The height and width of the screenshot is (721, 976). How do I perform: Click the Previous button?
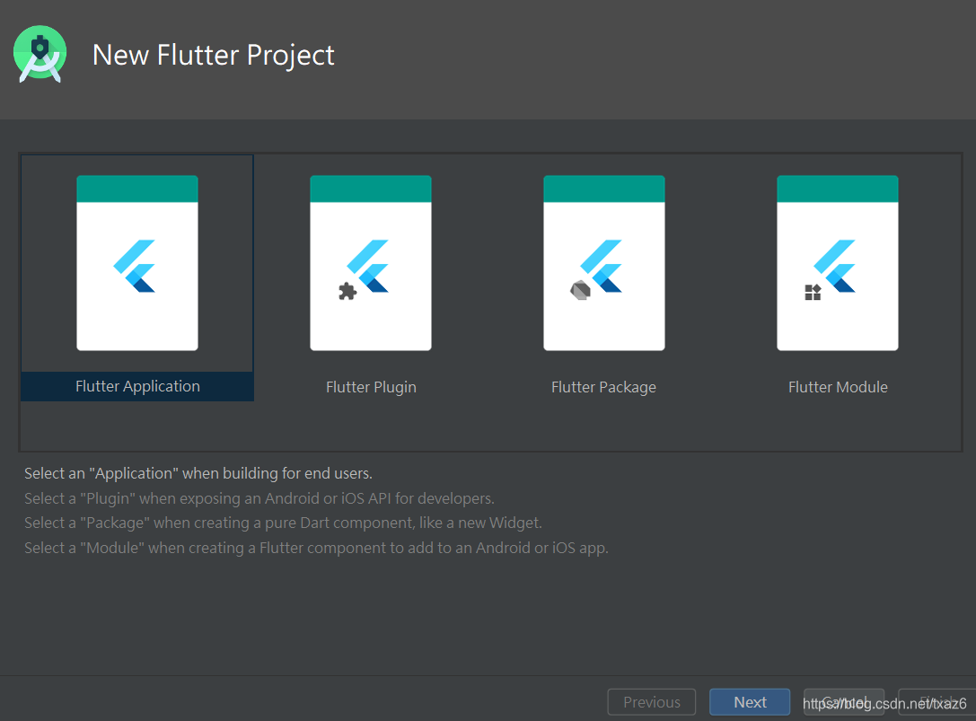[x=652, y=702]
